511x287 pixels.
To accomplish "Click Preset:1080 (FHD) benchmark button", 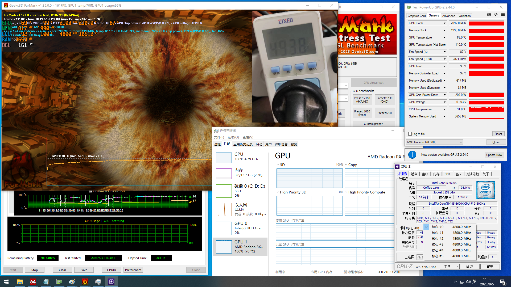I will point(362,113).
